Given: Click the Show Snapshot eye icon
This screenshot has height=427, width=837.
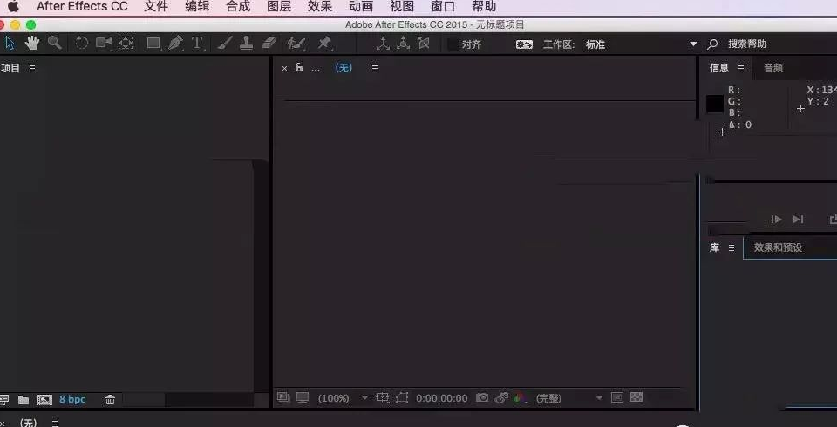Looking at the screenshot, I should coord(501,397).
